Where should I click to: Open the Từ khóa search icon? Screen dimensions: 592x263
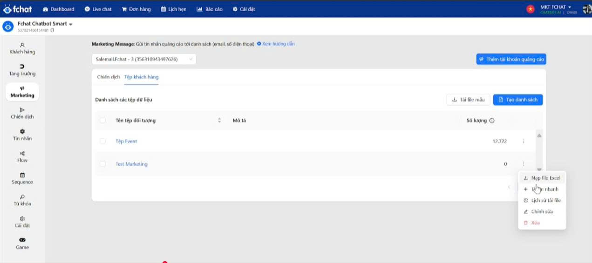pyautogui.click(x=22, y=197)
